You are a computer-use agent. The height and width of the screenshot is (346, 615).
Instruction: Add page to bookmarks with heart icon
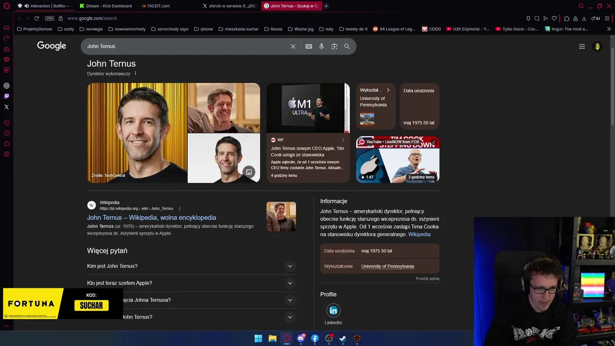554,18
